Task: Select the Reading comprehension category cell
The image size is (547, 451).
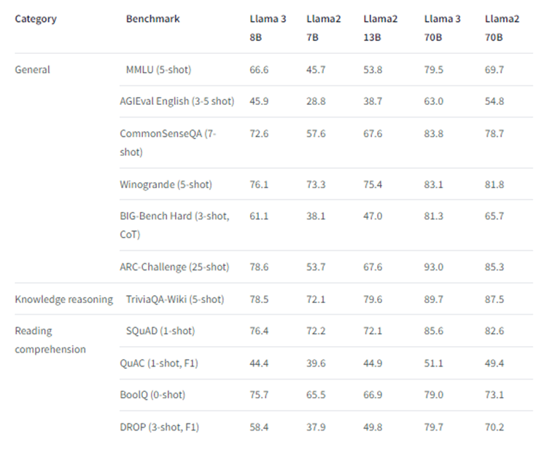Action: point(50,340)
